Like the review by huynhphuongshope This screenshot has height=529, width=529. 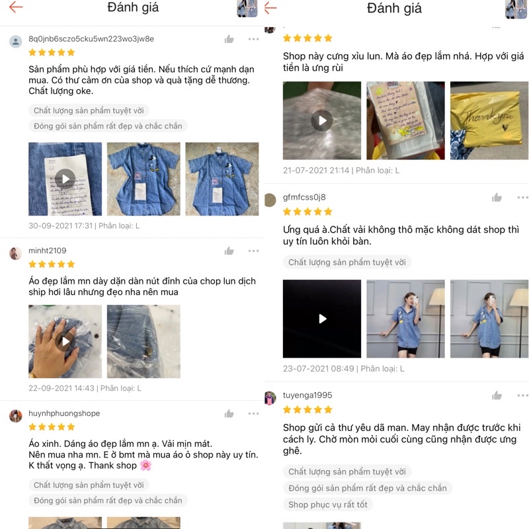pos(229,414)
